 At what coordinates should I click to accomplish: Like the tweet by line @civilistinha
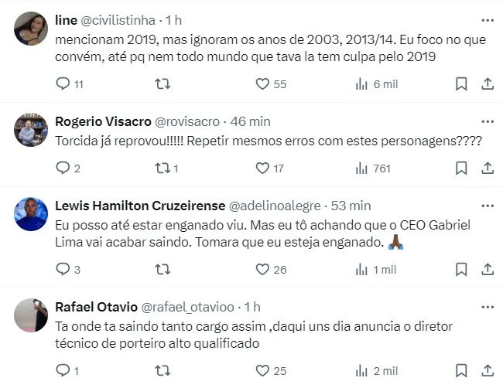point(262,84)
